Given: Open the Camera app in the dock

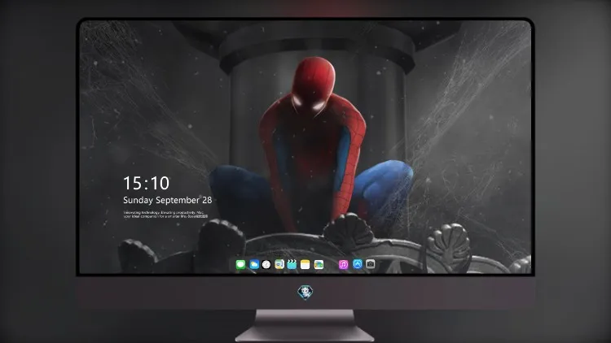Looking at the screenshot, I should coord(371,264).
